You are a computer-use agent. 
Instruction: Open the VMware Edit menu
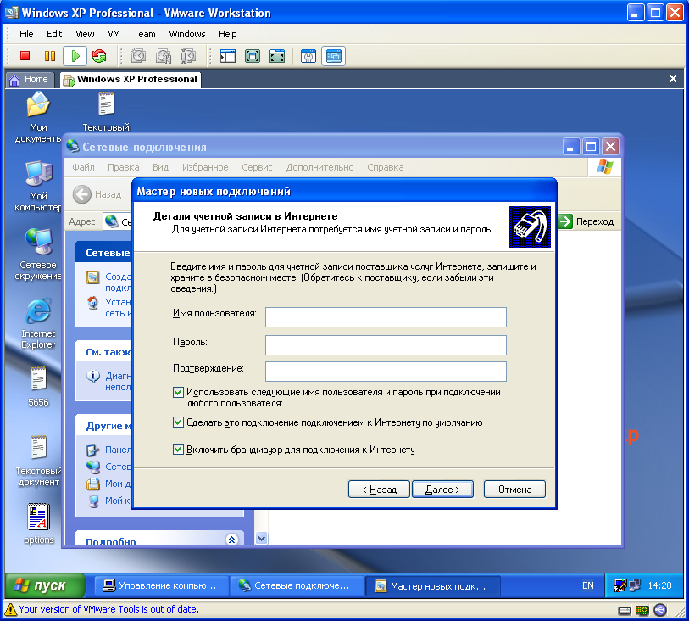(54, 34)
